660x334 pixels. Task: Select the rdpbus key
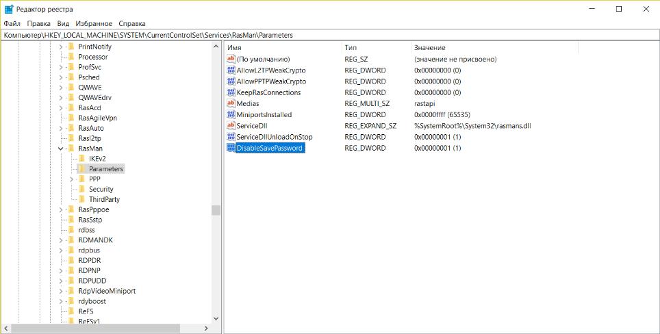tap(89, 250)
